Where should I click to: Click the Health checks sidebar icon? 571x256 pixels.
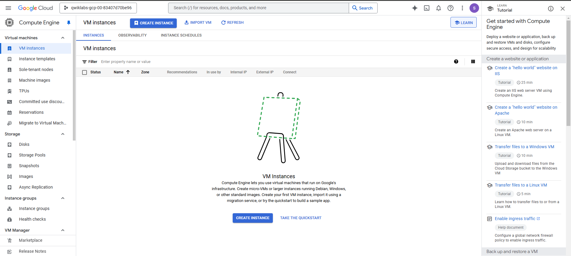tap(10, 219)
